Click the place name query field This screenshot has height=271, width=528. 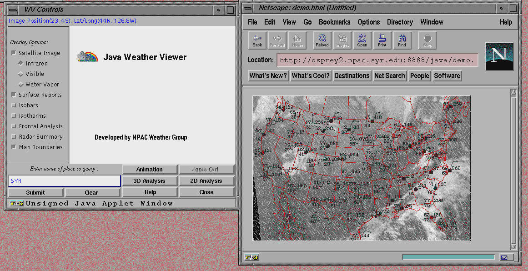tap(64, 181)
